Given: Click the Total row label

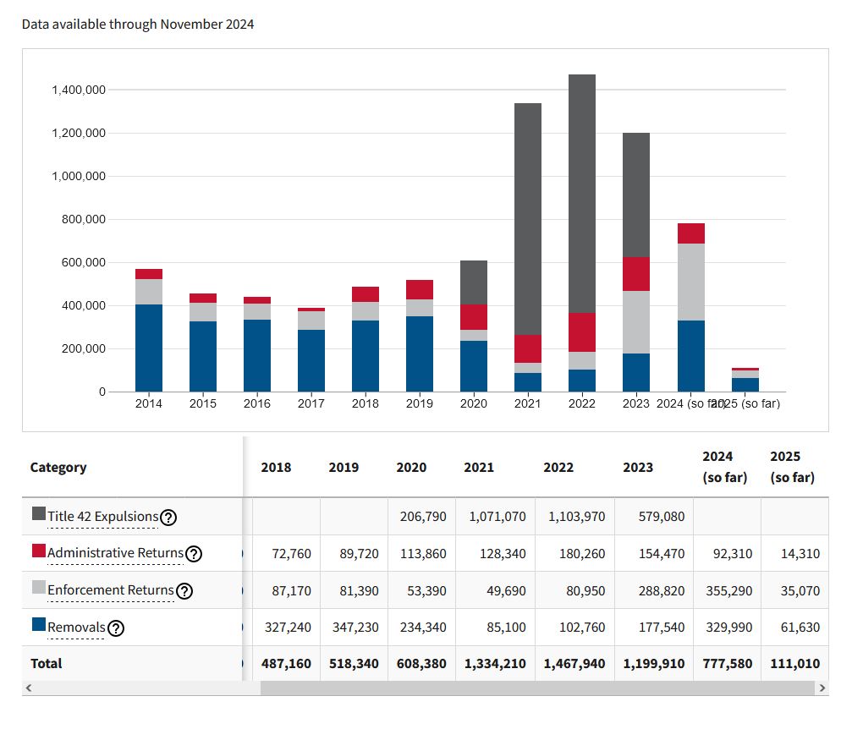Looking at the screenshot, I should click(47, 664).
